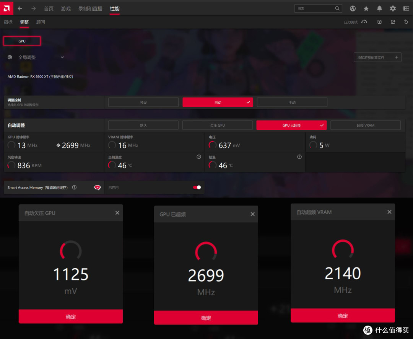The height and width of the screenshot is (339, 413).
Task: Click the export profile icon
Action: click(x=393, y=22)
